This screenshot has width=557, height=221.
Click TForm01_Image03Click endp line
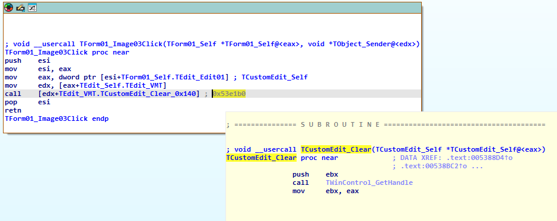pyautogui.click(x=57, y=118)
